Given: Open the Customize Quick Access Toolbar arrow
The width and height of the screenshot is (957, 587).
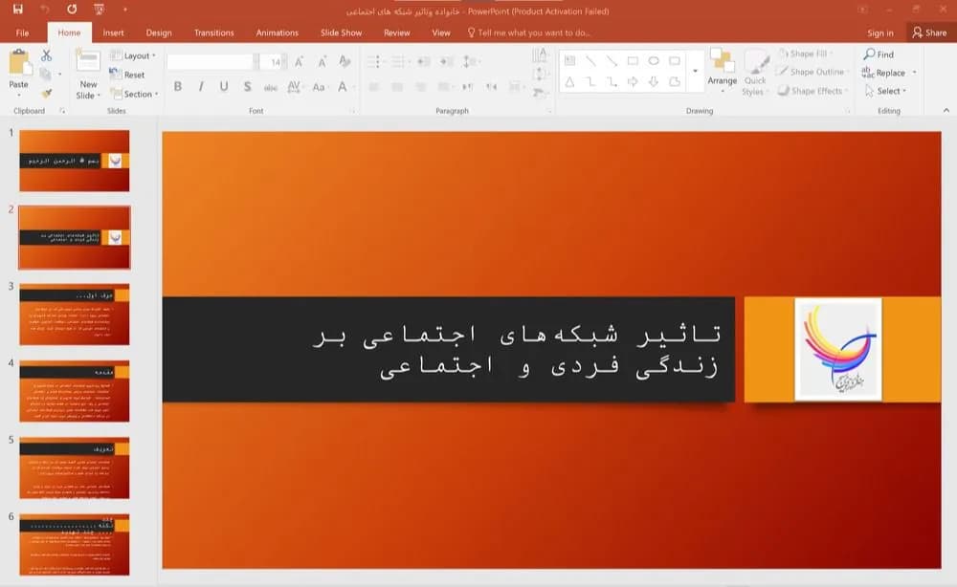Looking at the screenshot, I should (125, 10).
